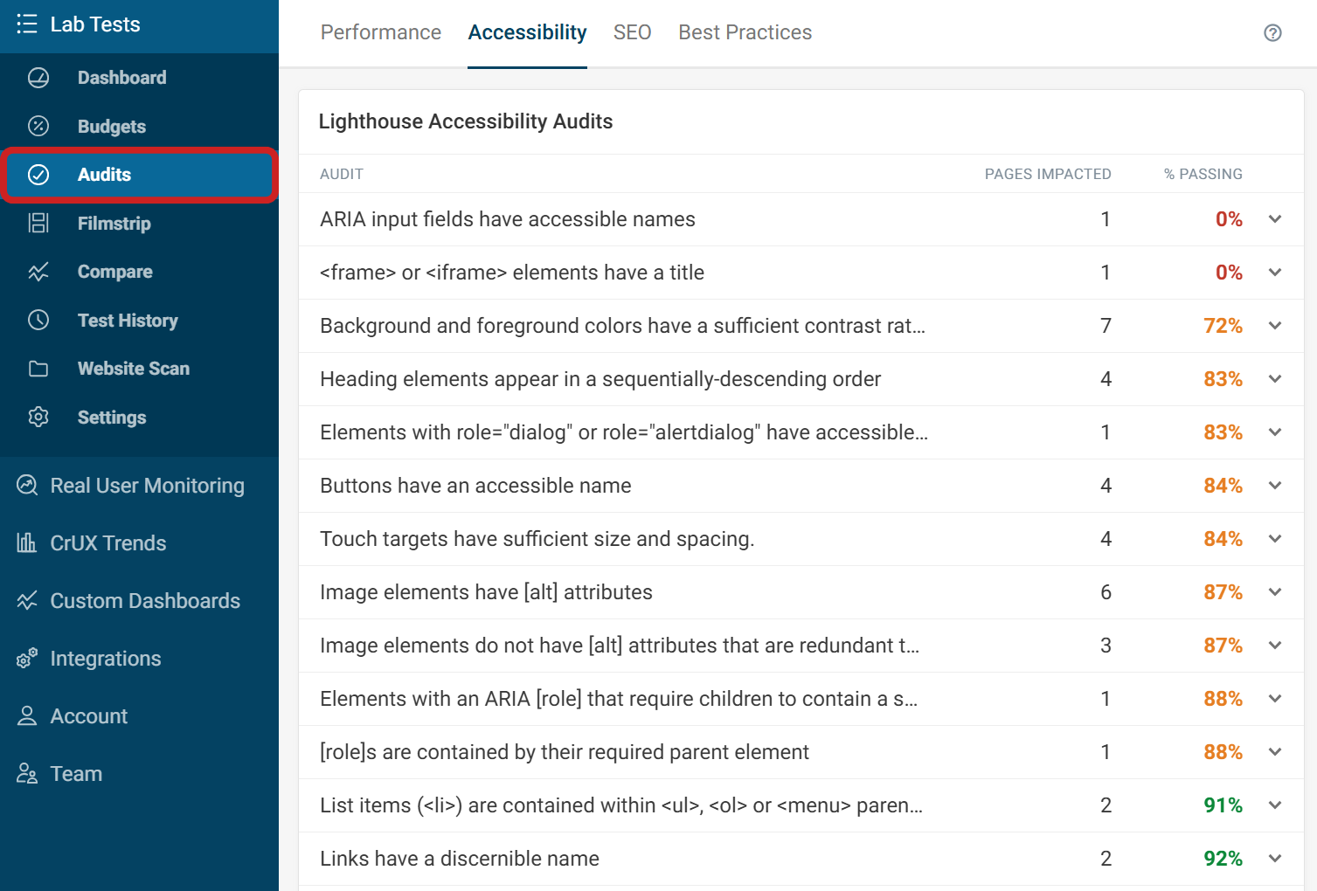Expand Links have a discernible name chevron

tap(1275, 859)
